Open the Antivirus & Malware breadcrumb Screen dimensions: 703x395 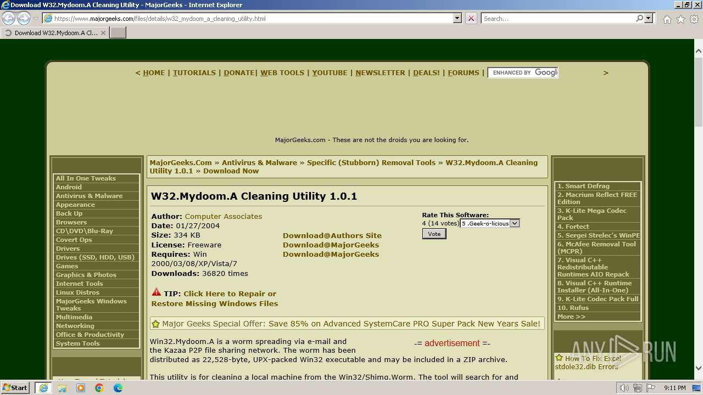pyautogui.click(x=259, y=163)
